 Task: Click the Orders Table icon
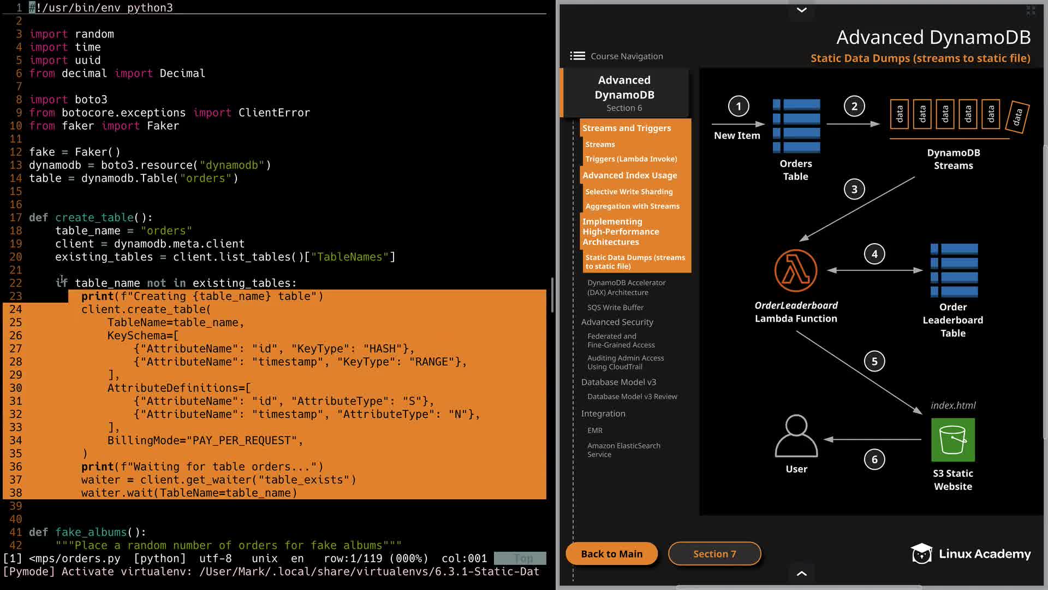pos(796,126)
